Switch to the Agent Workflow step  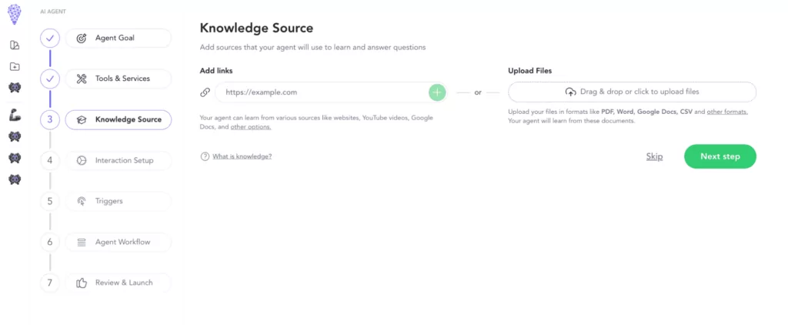119,242
